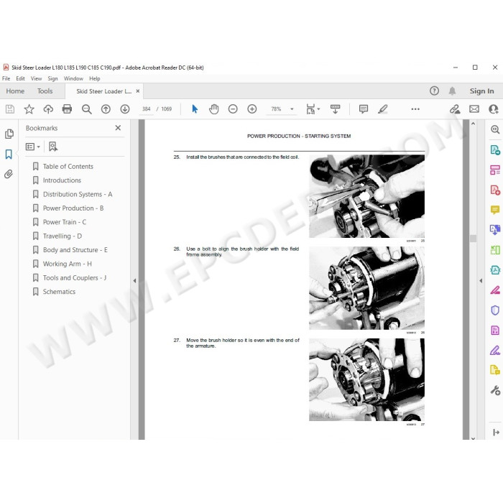Open the Edit menu
The image size is (503, 503).
pyautogui.click(x=20, y=78)
